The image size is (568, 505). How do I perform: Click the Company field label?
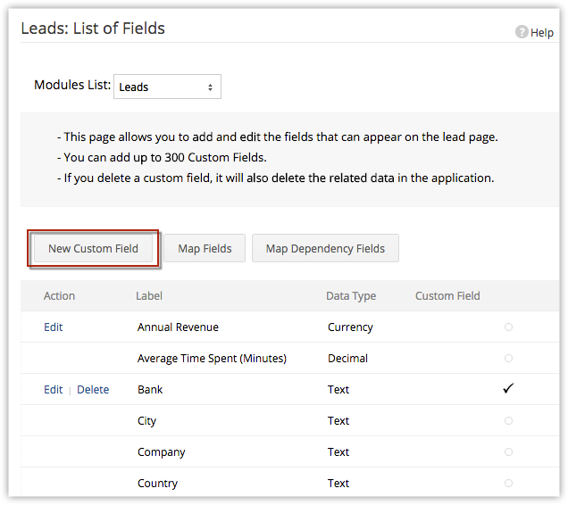[x=162, y=451]
